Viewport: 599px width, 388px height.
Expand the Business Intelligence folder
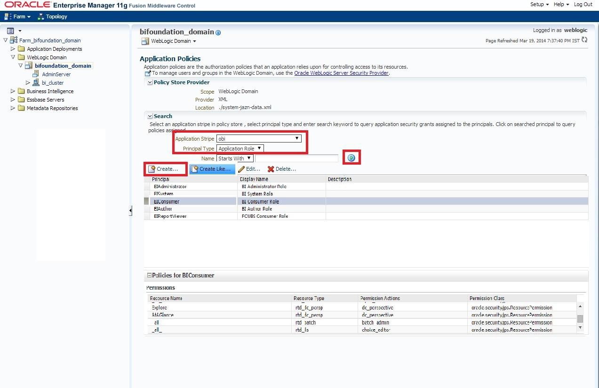click(13, 91)
